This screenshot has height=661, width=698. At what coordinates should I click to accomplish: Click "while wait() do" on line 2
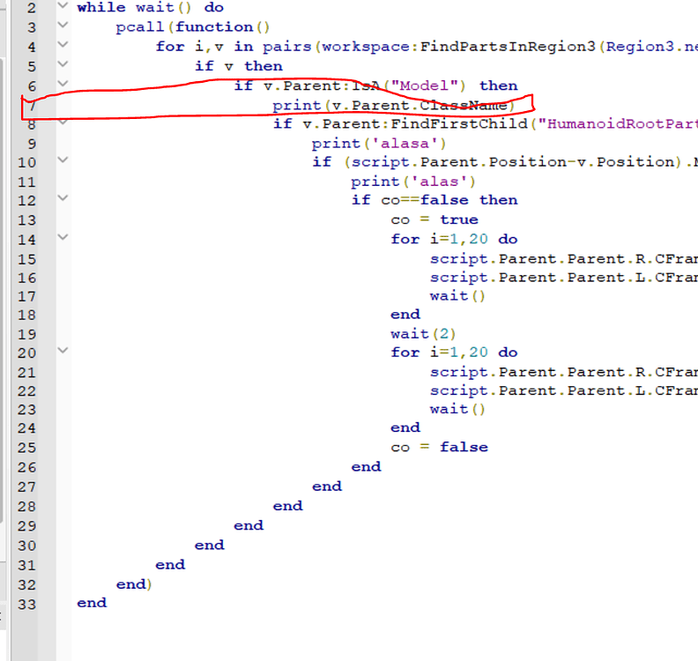click(151, 8)
